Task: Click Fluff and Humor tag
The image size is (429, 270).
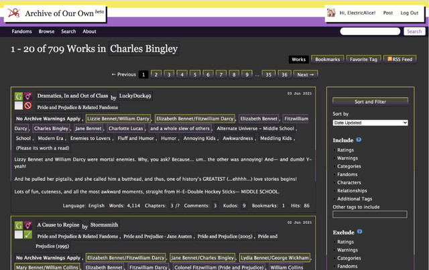Action: pos(135,139)
